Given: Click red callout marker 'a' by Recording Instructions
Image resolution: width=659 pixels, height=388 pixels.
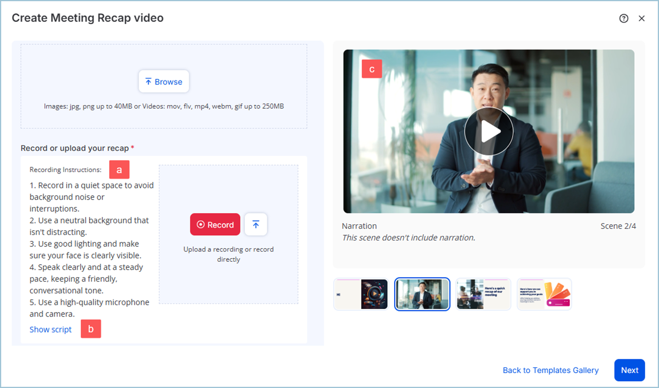Looking at the screenshot, I should (x=119, y=170).
